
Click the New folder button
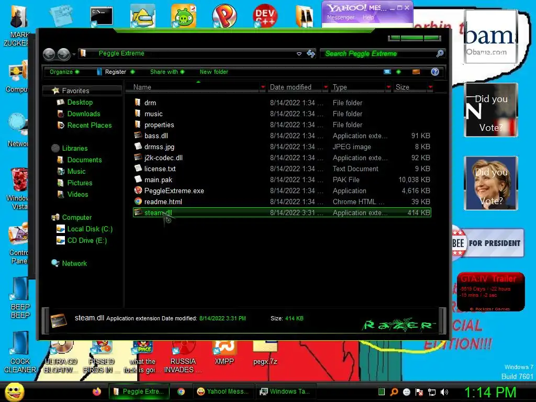pos(214,72)
